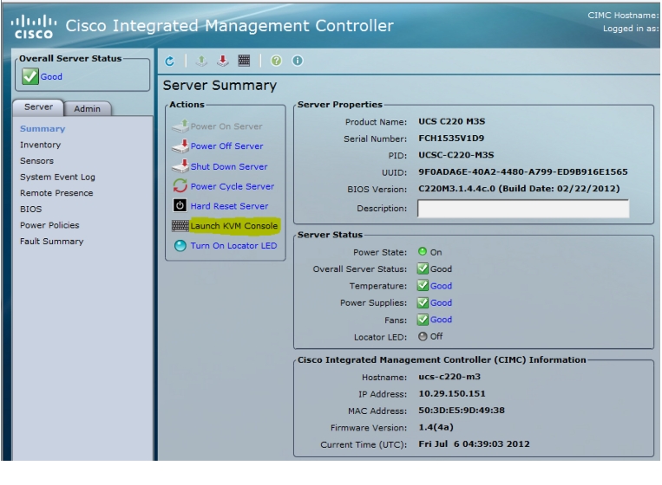The height and width of the screenshot is (485, 662).
Task: Open KVM console from toolbar keyboard icon
Action: click(x=244, y=61)
